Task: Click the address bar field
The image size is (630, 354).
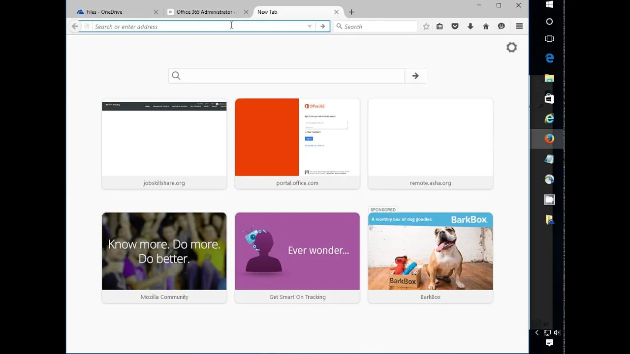Action: [199, 27]
